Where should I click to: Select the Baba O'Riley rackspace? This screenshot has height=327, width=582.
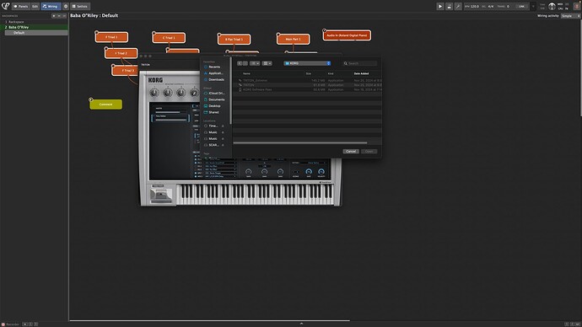click(x=34, y=27)
